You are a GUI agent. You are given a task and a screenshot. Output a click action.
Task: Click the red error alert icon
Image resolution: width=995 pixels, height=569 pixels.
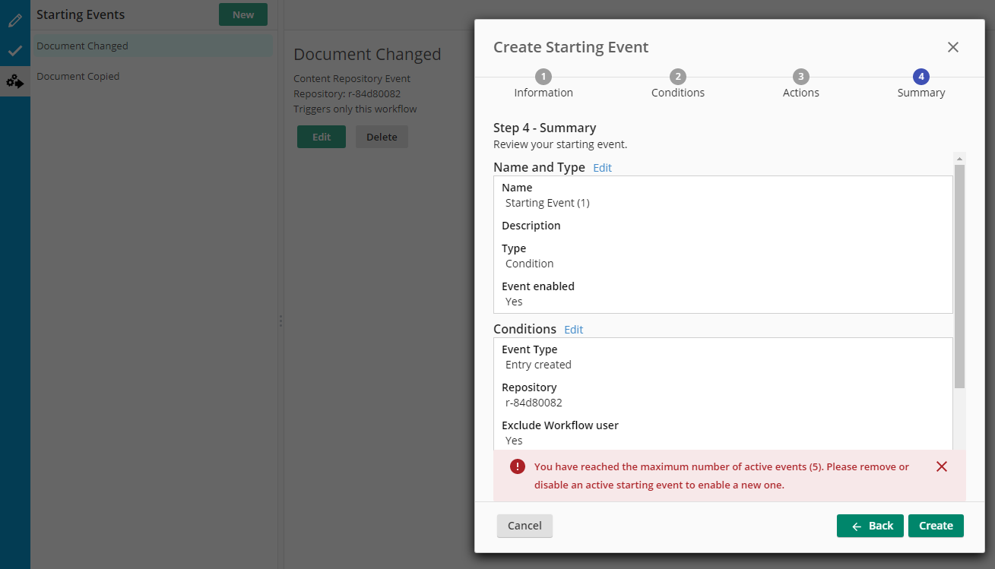[517, 466]
